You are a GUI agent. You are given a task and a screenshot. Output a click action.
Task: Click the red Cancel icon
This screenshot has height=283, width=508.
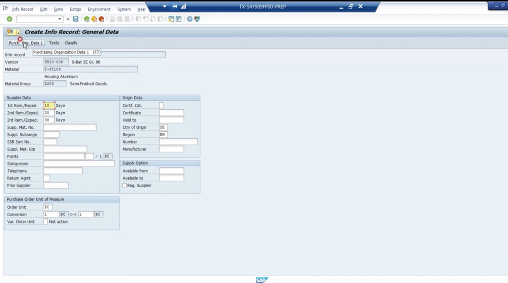102,19
